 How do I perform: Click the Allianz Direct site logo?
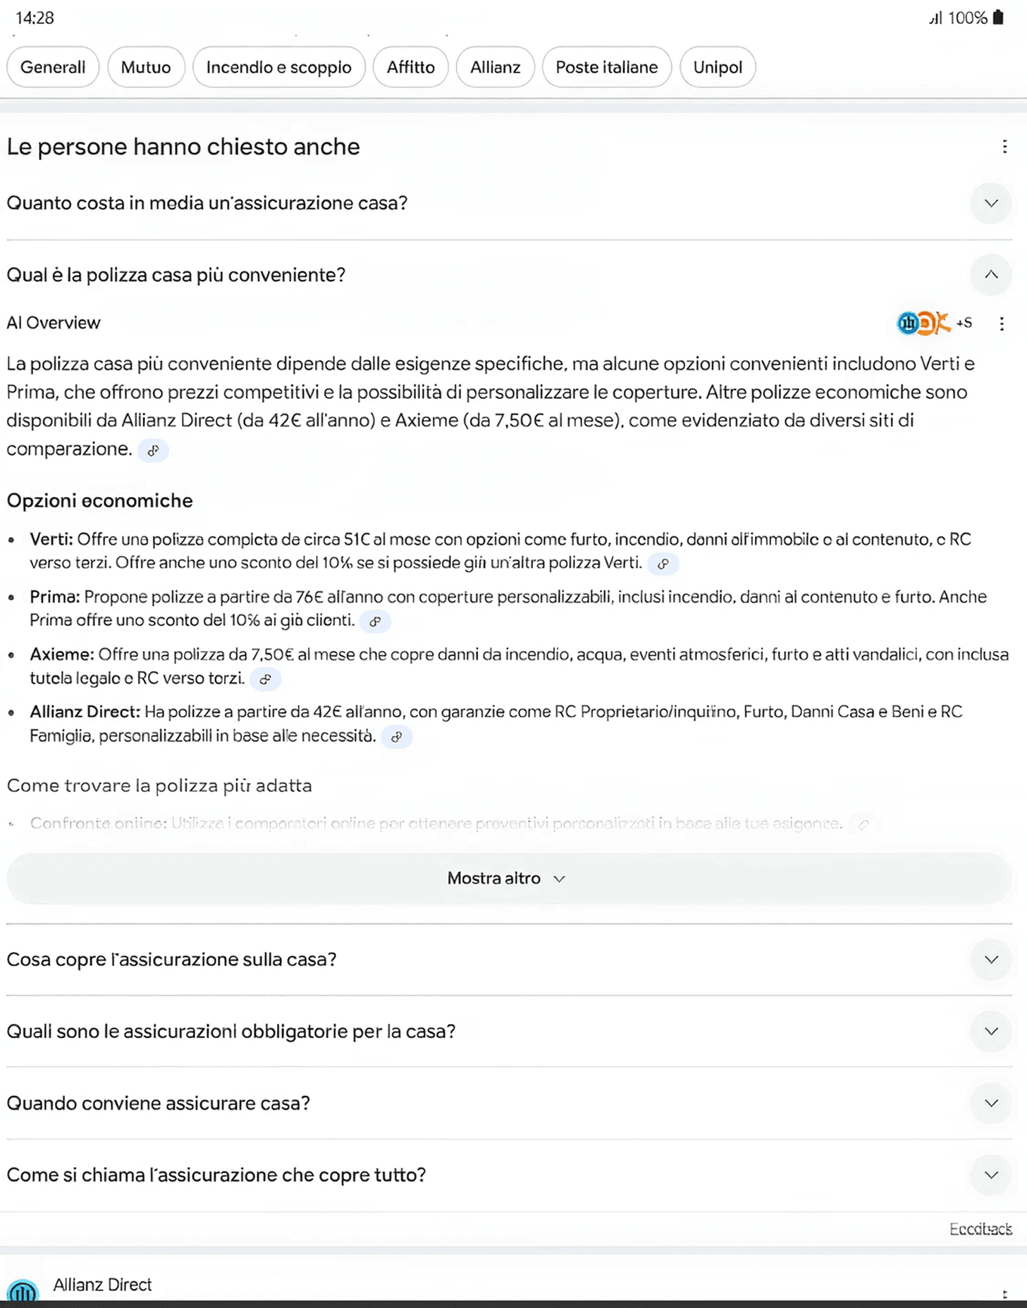pos(23,1291)
